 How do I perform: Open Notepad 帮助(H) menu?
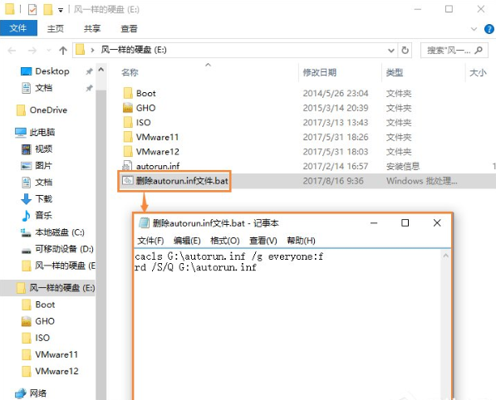tap(301, 241)
